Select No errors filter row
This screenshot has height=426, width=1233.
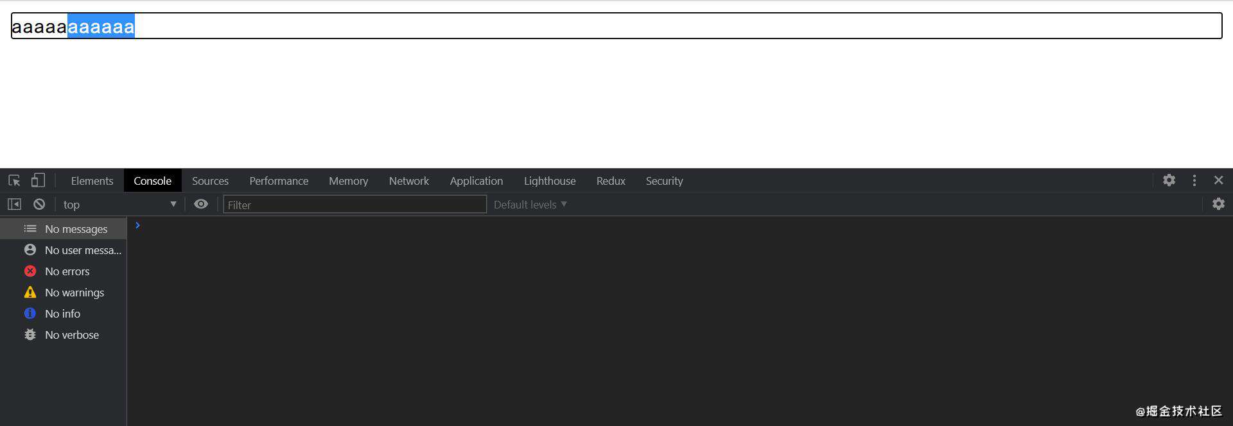click(x=64, y=271)
